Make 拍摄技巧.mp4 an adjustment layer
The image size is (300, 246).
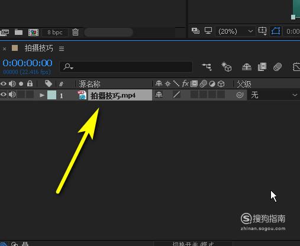[x=212, y=95]
